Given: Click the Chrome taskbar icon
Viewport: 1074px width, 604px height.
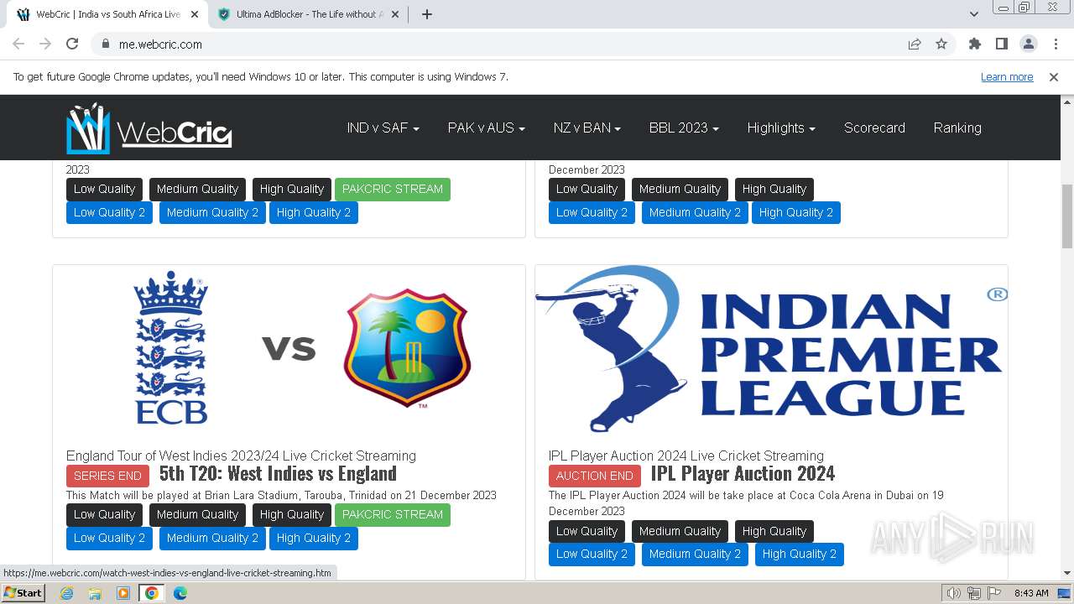Looking at the screenshot, I should (152, 593).
